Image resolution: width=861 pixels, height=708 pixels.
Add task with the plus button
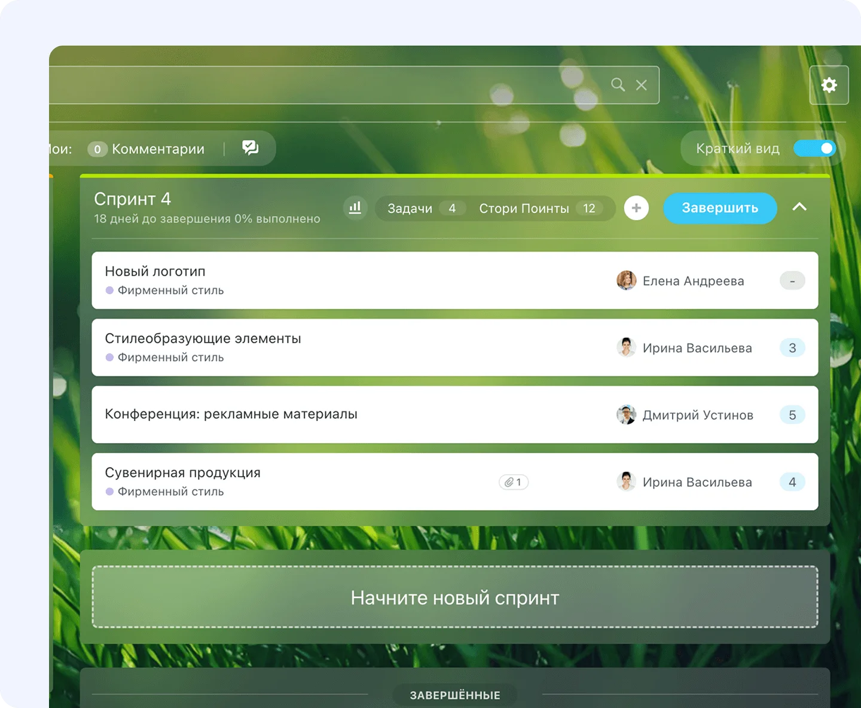click(x=636, y=208)
